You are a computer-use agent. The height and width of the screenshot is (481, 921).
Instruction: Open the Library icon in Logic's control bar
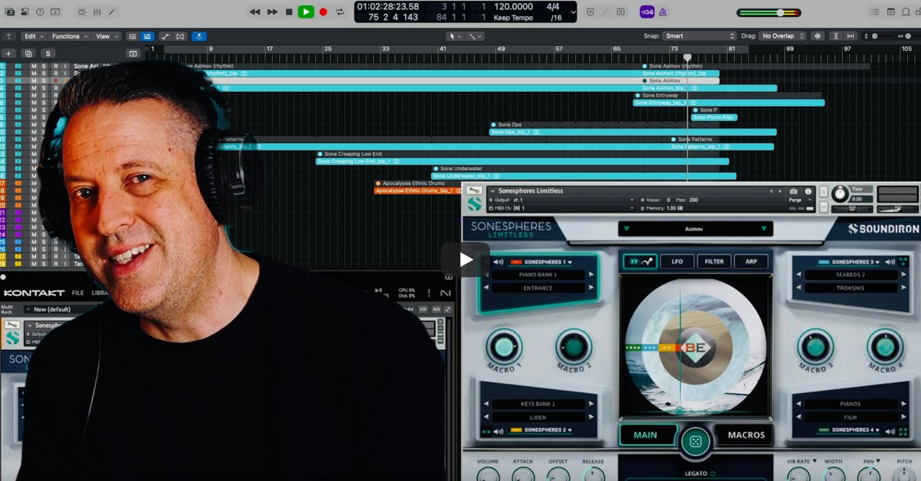click(x=10, y=12)
